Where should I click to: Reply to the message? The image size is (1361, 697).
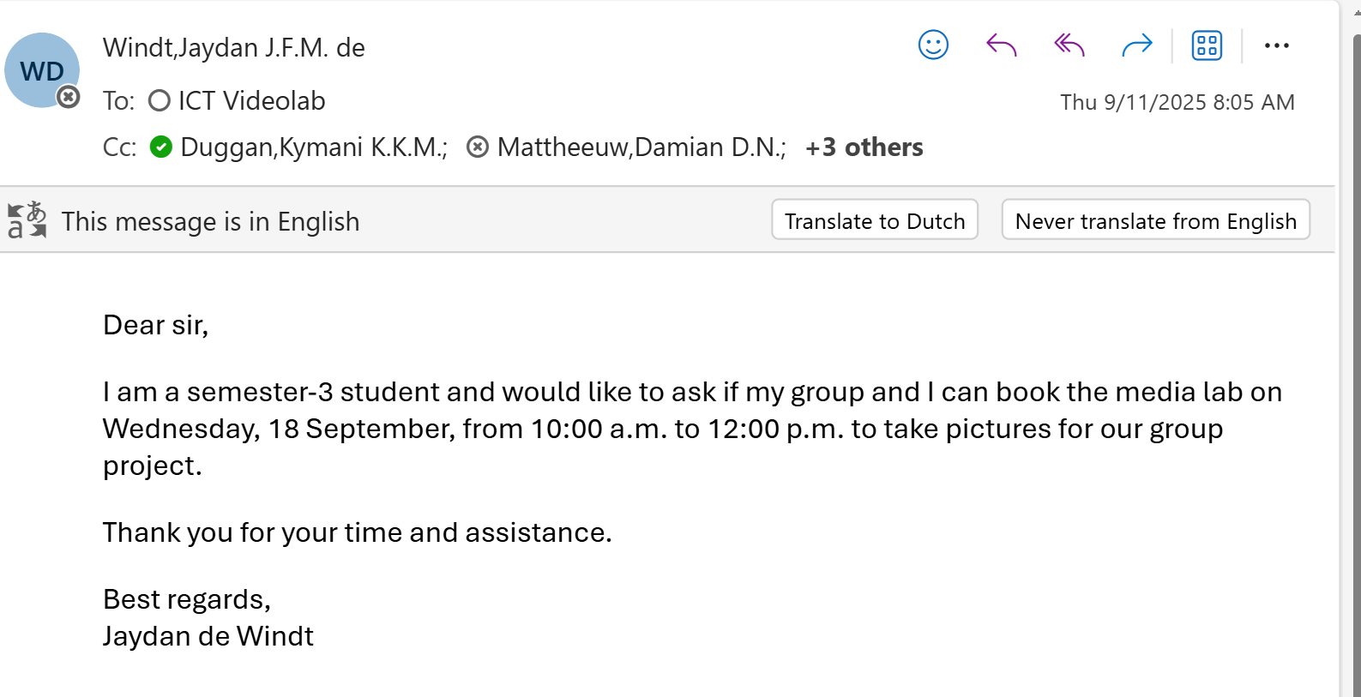tap(1000, 45)
